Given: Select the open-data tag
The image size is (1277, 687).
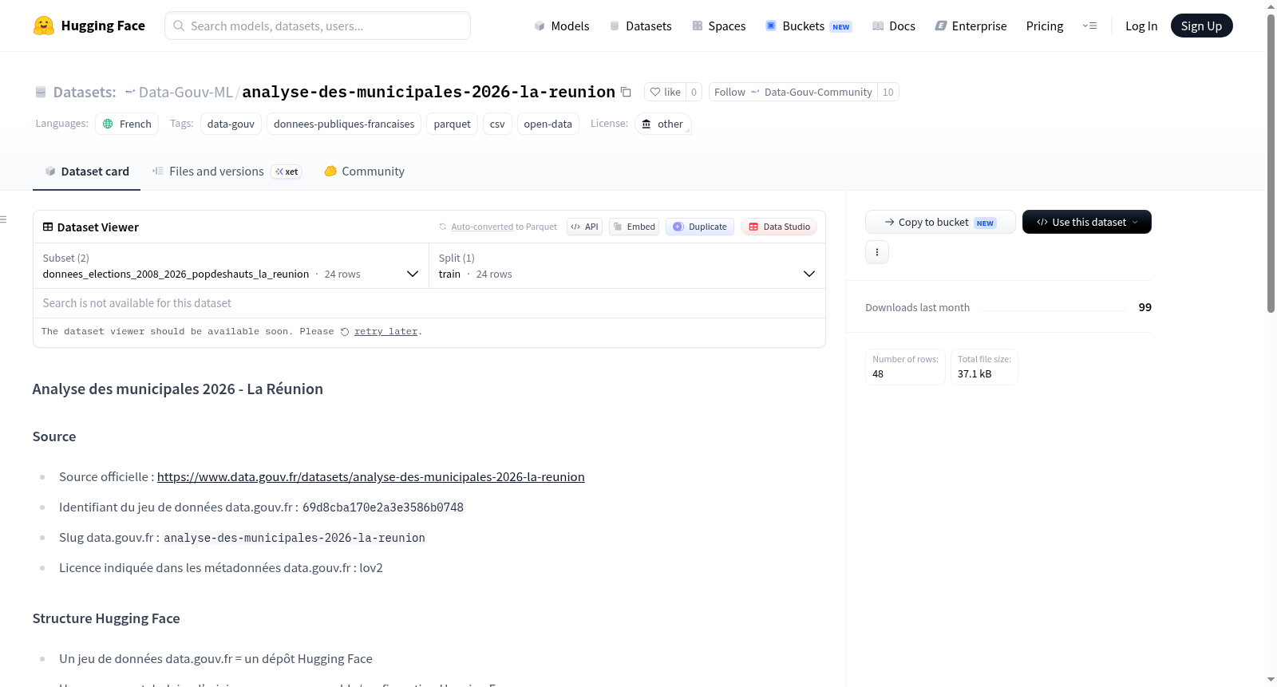Looking at the screenshot, I should tap(548, 124).
